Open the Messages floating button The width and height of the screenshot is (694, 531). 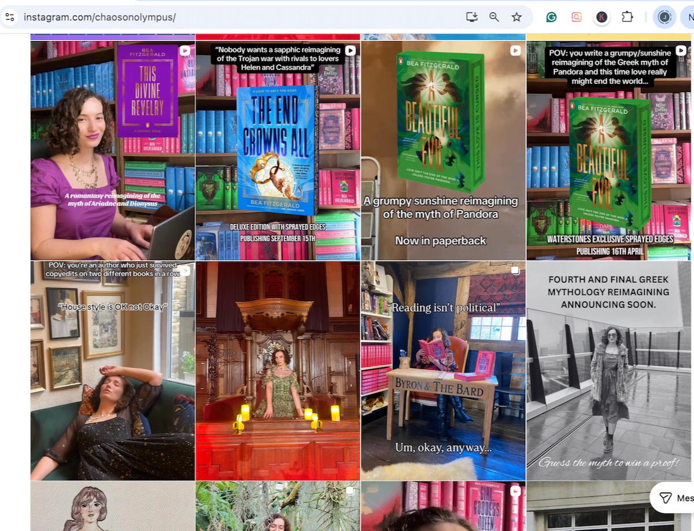[672, 498]
